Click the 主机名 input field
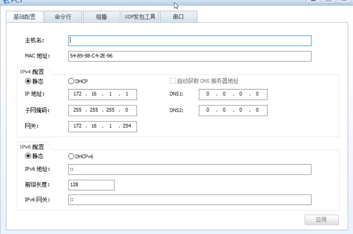 (190, 40)
